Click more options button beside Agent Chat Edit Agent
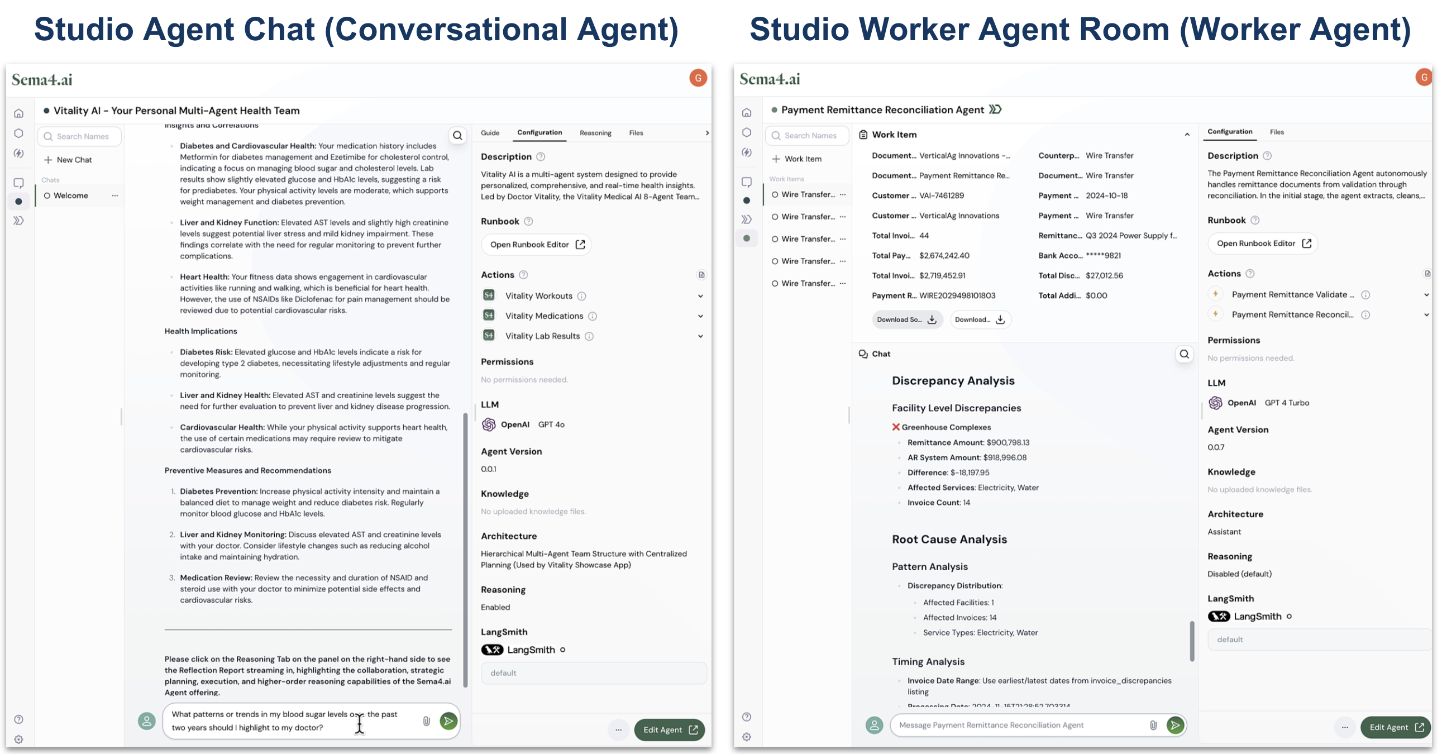Screen dimensions: 1442x754 [x=619, y=730]
